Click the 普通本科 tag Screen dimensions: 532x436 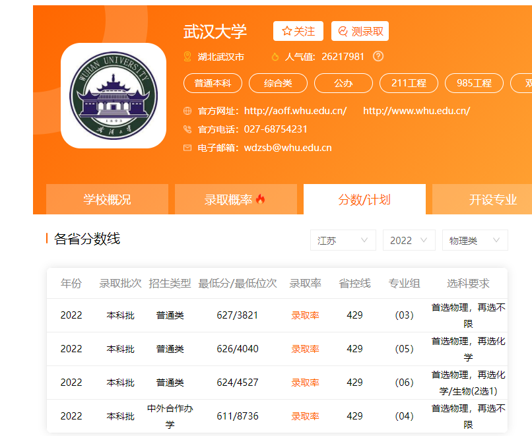click(213, 83)
